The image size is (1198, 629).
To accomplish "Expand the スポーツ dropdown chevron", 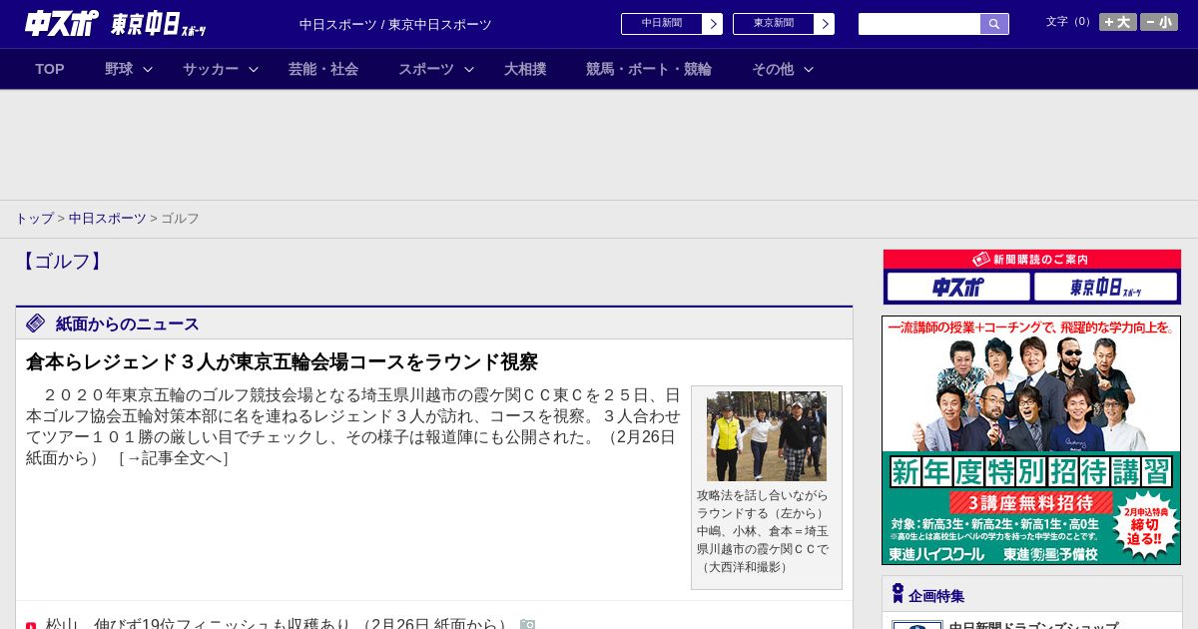I will [x=469, y=69].
